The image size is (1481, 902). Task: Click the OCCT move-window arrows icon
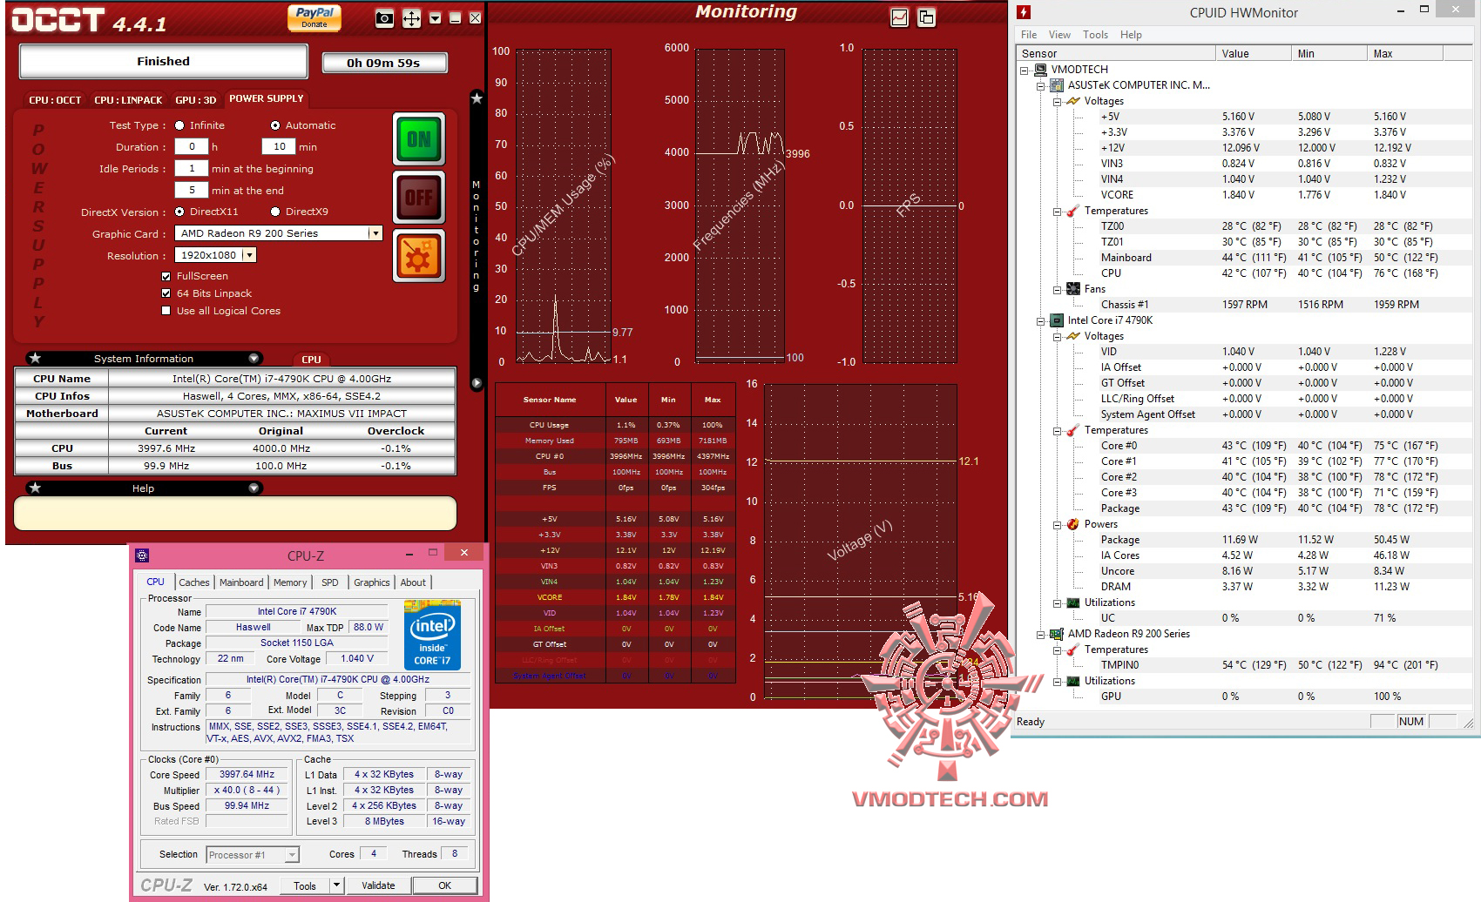tap(411, 18)
